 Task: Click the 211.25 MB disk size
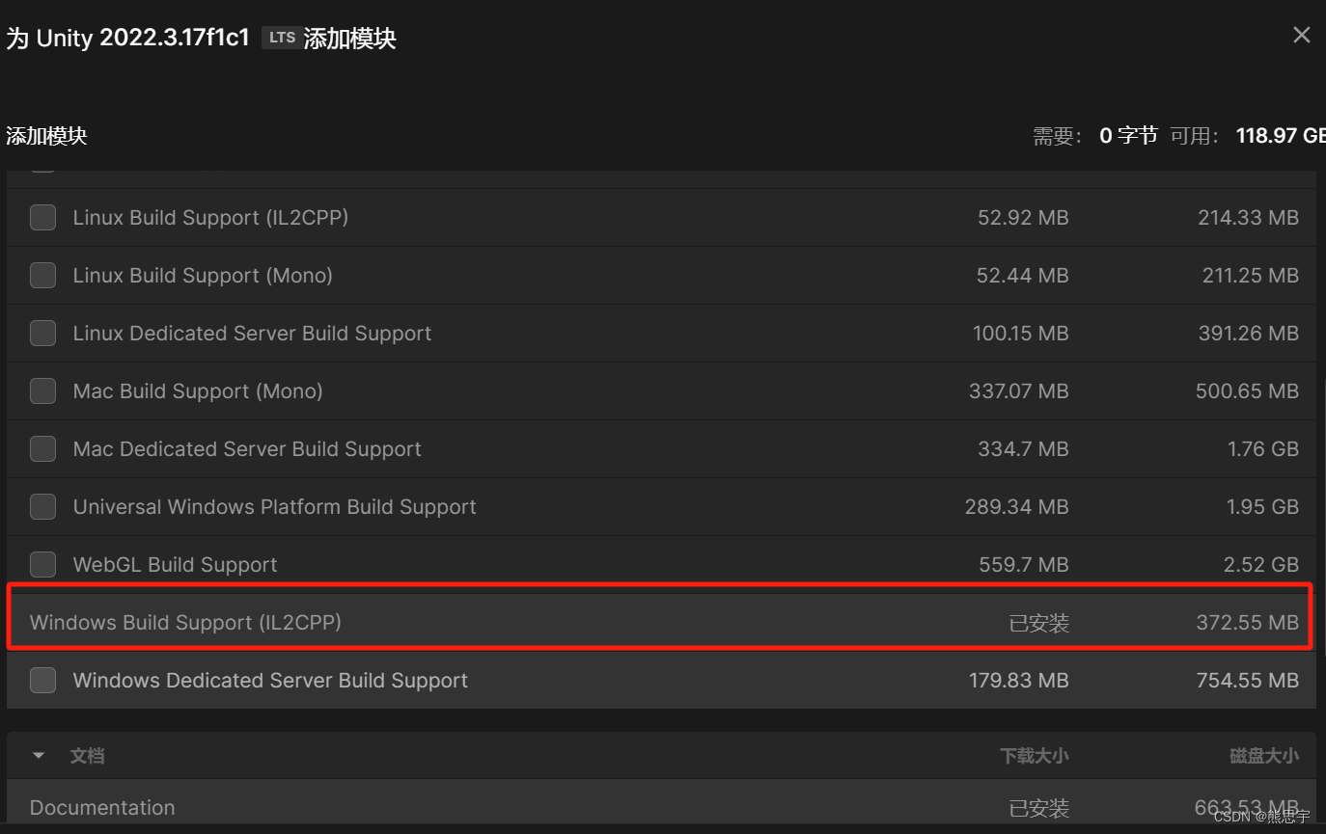click(1251, 276)
